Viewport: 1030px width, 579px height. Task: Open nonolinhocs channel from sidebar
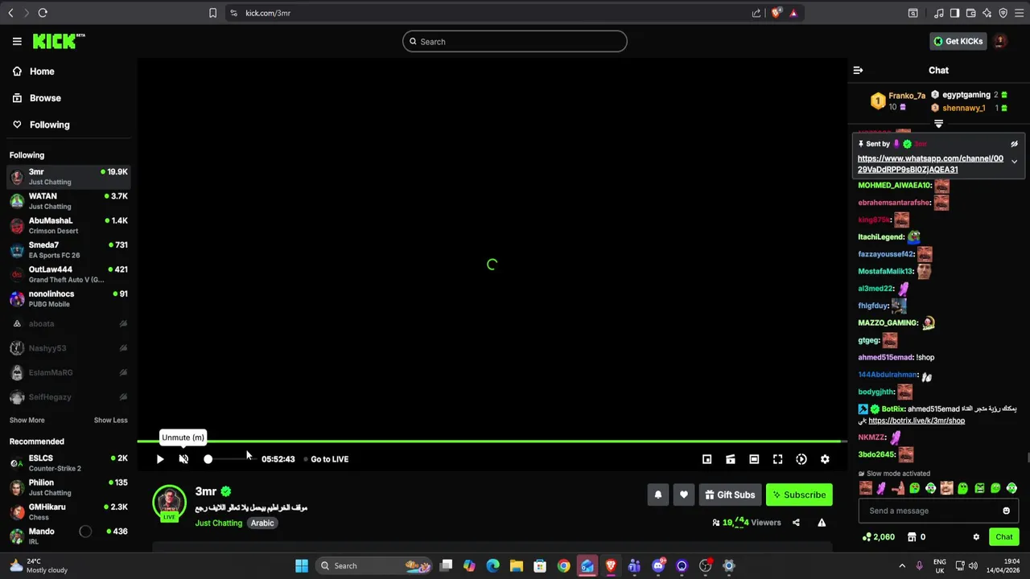click(68, 298)
